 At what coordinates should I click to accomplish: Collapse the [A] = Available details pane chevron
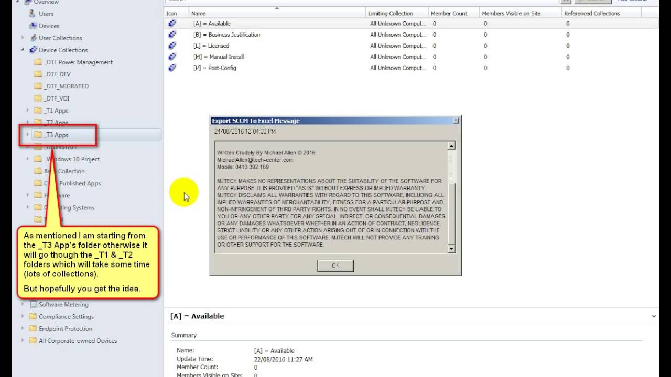coord(654,316)
